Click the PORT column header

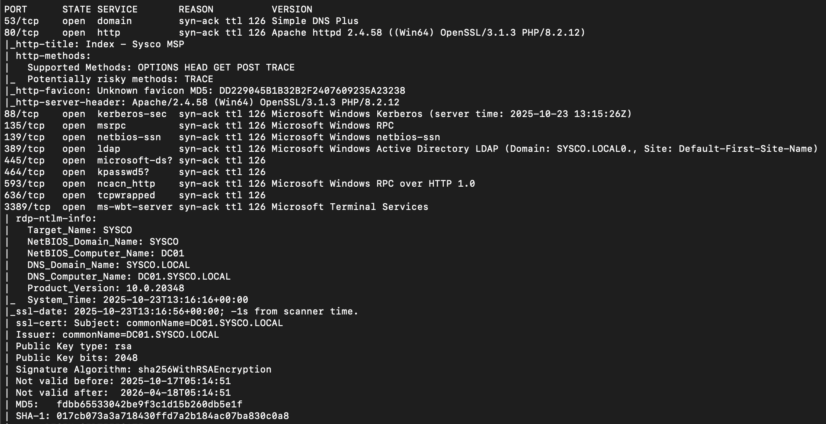pos(16,9)
